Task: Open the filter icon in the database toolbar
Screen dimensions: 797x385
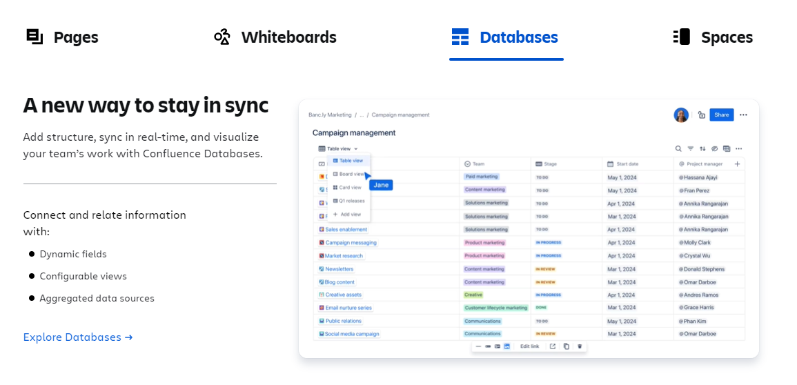Action: click(x=690, y=149)
